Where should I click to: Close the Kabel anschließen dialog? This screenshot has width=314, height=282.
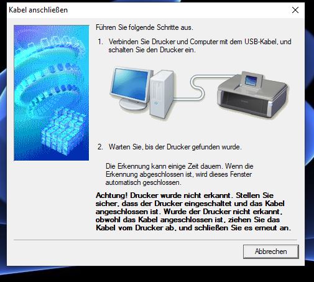295,10
